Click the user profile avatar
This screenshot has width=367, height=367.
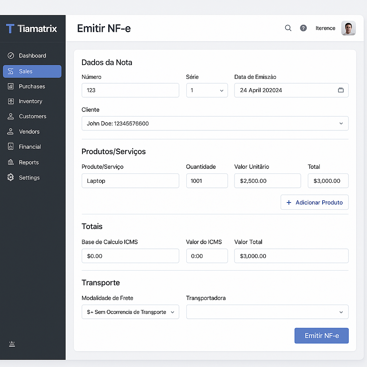[348, 28]
